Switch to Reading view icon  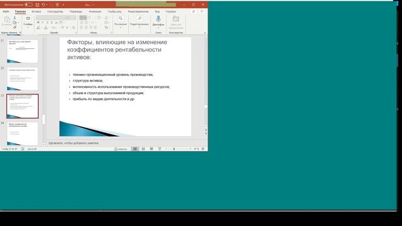pos(151,149)
